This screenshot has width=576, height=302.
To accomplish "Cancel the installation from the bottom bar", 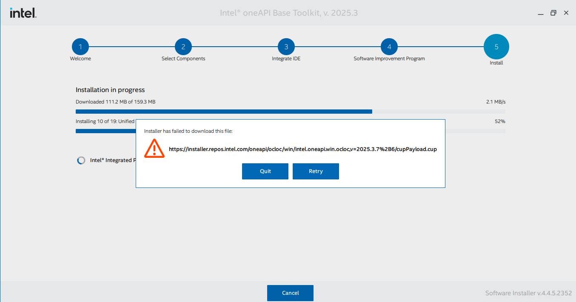I will (x=290, y=293).
